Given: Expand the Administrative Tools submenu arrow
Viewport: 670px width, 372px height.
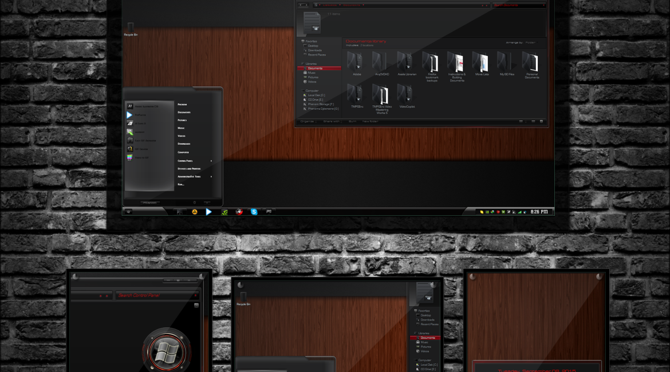Looking at the screenshot, I should coord(211,176).
